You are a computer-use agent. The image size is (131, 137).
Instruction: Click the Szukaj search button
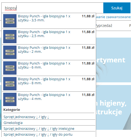[x=117, y=8]
